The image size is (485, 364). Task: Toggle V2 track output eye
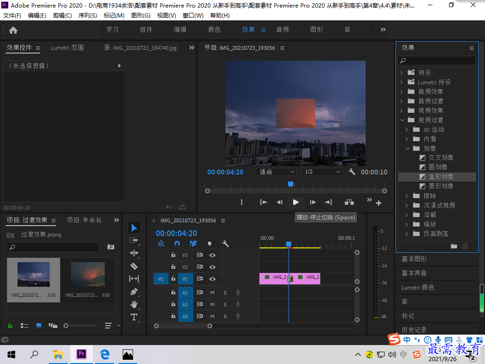212,267
